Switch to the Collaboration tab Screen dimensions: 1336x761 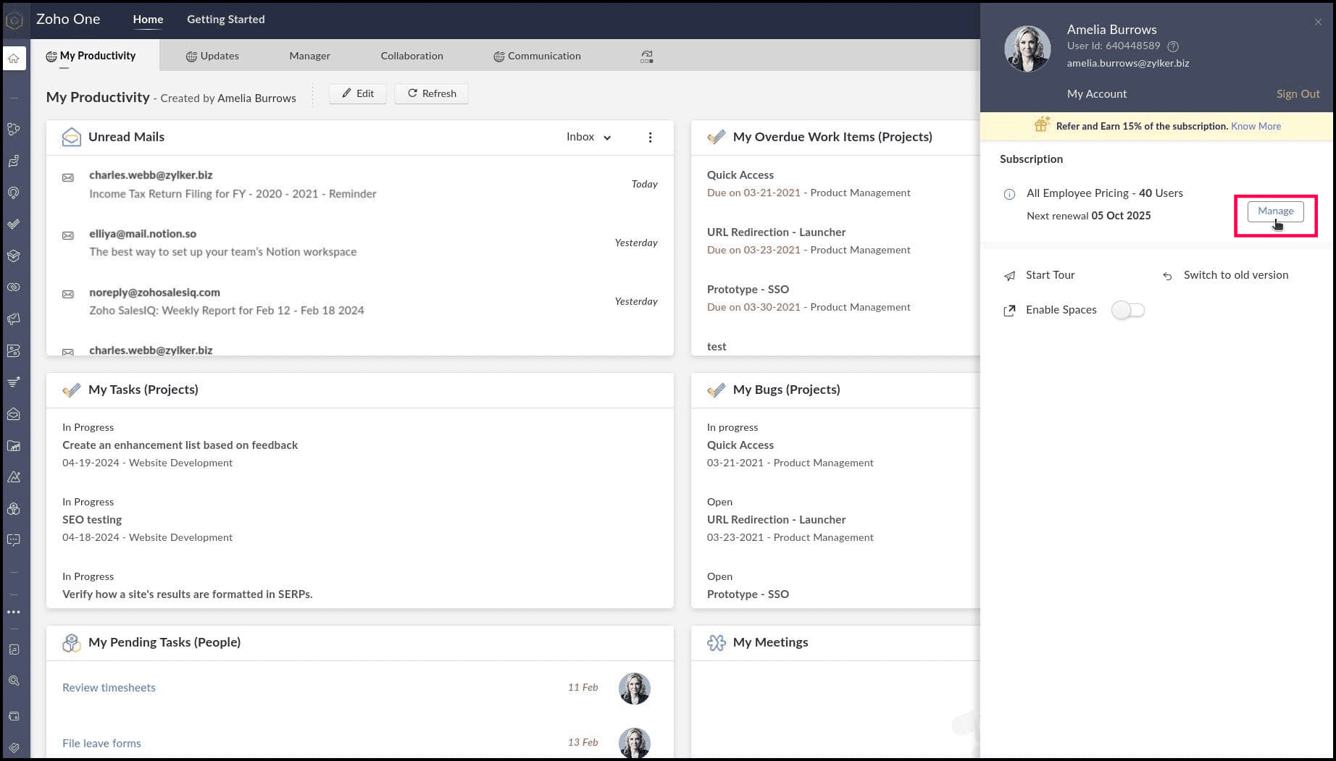412,56
